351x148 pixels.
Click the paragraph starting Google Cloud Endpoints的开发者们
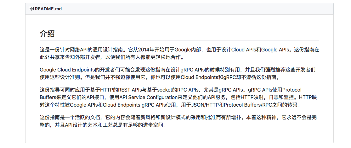point(178,74)
